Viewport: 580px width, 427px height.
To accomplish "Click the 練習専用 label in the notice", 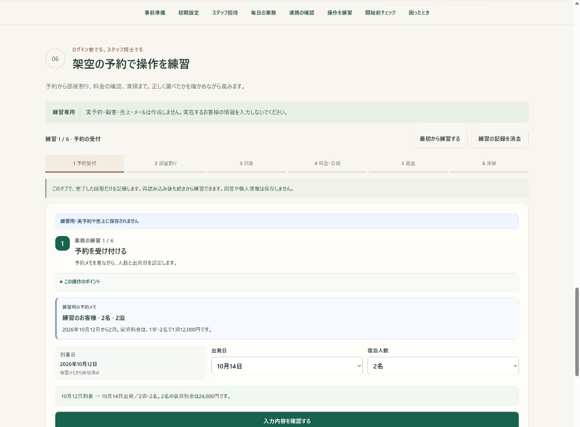I will (63, 112).
